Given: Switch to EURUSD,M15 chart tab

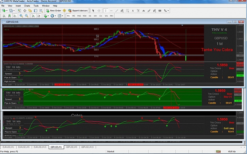Looking at the screenshot, I should [x=40, y=147].
